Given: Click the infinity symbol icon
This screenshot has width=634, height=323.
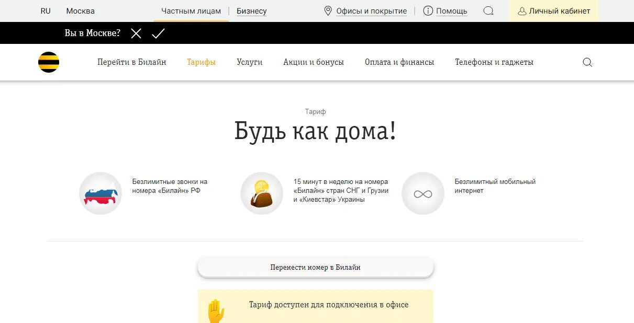Looking at the screenshot, I should 423,193.
